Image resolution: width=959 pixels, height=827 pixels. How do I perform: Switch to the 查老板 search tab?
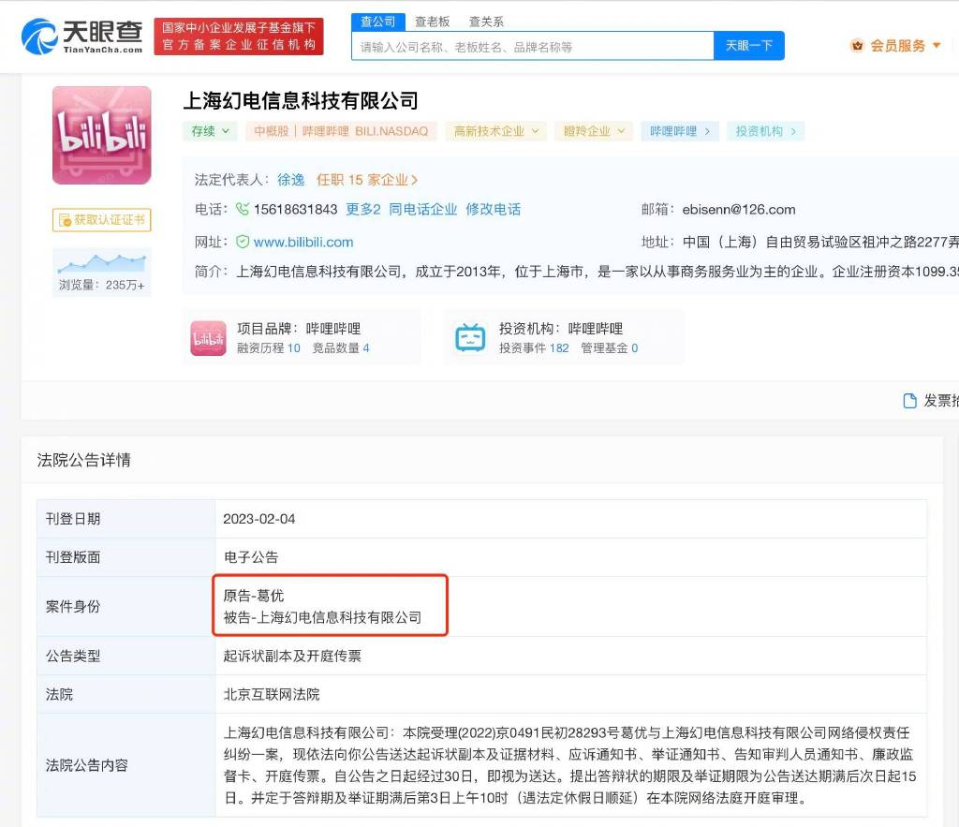[432, 22]
